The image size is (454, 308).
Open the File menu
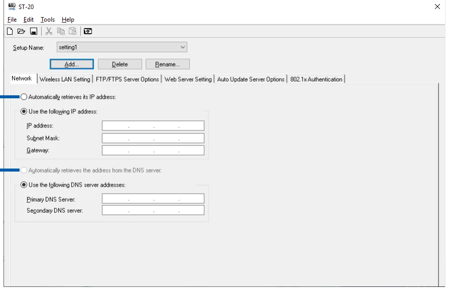tap(12, 20)
